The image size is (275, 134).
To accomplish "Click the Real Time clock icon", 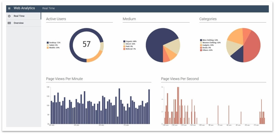I will [x=9, y=16].
